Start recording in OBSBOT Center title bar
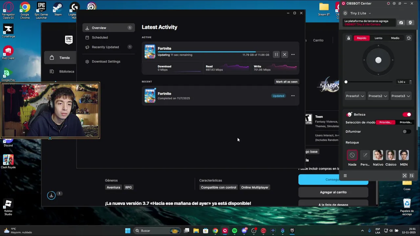The image size is (420, 236). pos(388,3)
